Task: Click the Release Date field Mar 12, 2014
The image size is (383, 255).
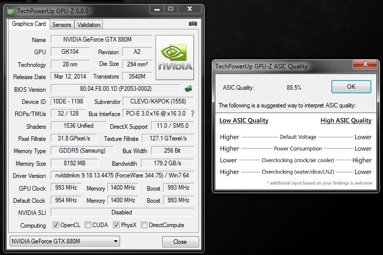Action: click(x=70, y=77)
